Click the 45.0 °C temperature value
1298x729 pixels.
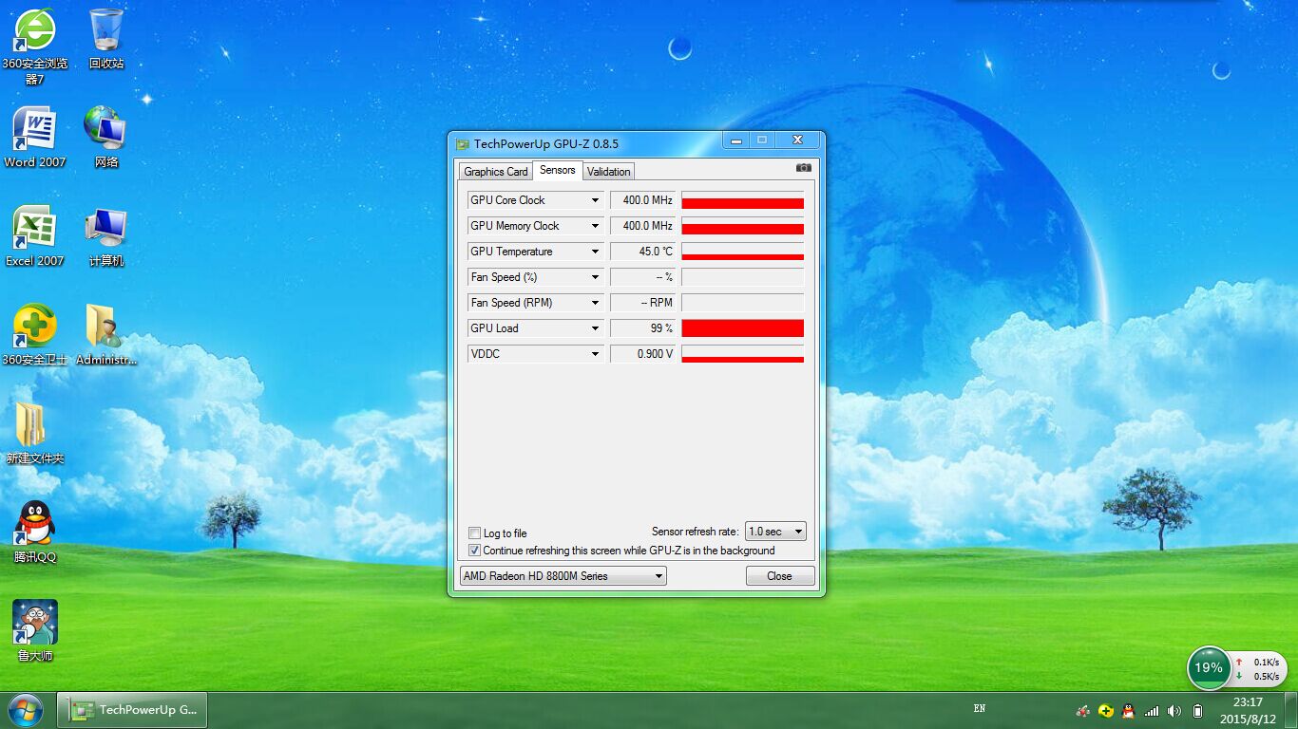(x=642, y=252)
